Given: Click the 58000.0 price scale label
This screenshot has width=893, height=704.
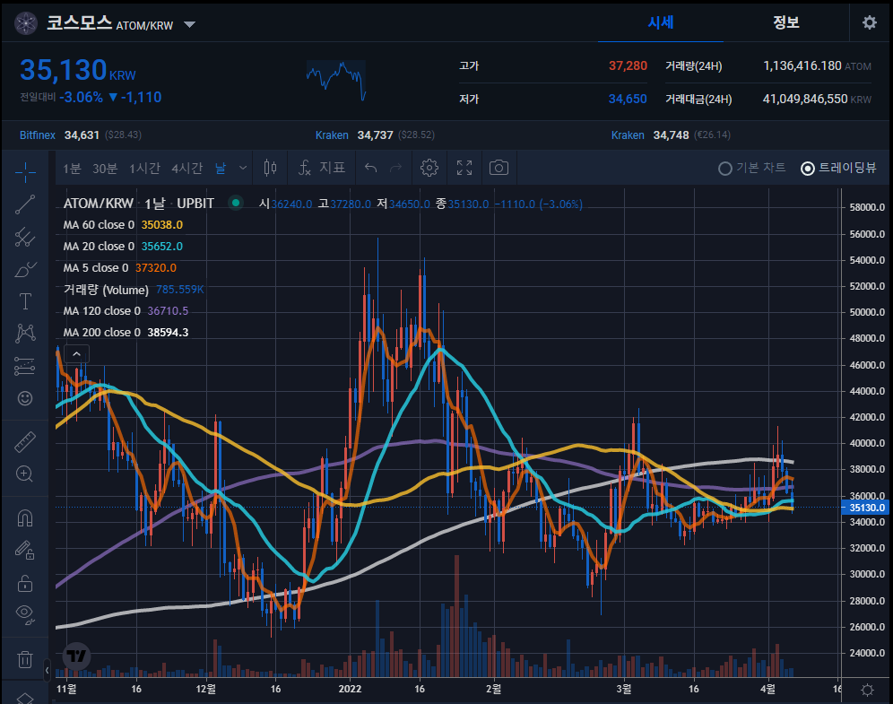Looking at the screenshot, I should point(867,207).
